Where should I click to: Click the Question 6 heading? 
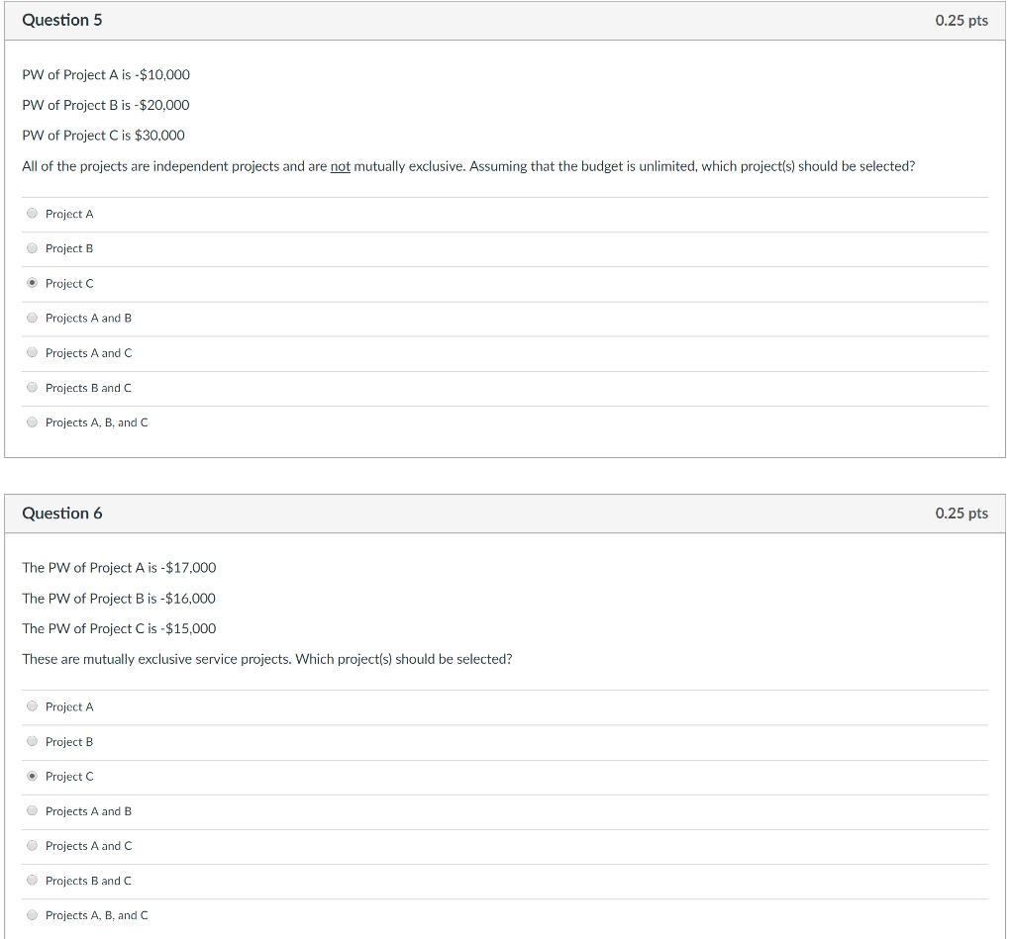point(62,514)
